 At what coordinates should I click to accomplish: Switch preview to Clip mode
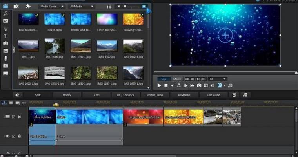(x=164, y=79)
